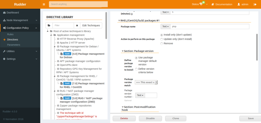
Task: Click gear icon of OpenVPN client
Action: [x=58, y=65]
